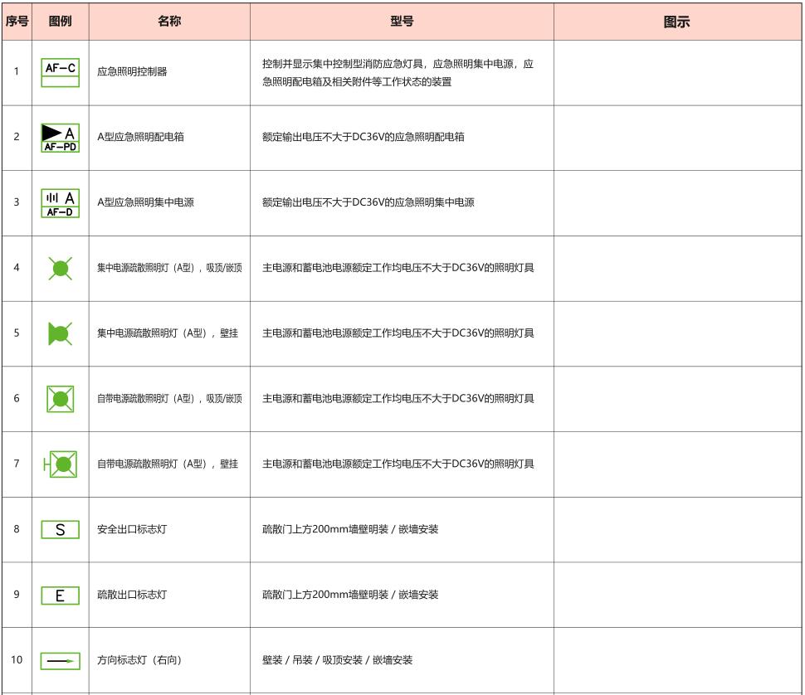Screen dimensions: 805x695
Task: Click the "E" evacuation exit sign symbol
Action: [x=61, y=595]
